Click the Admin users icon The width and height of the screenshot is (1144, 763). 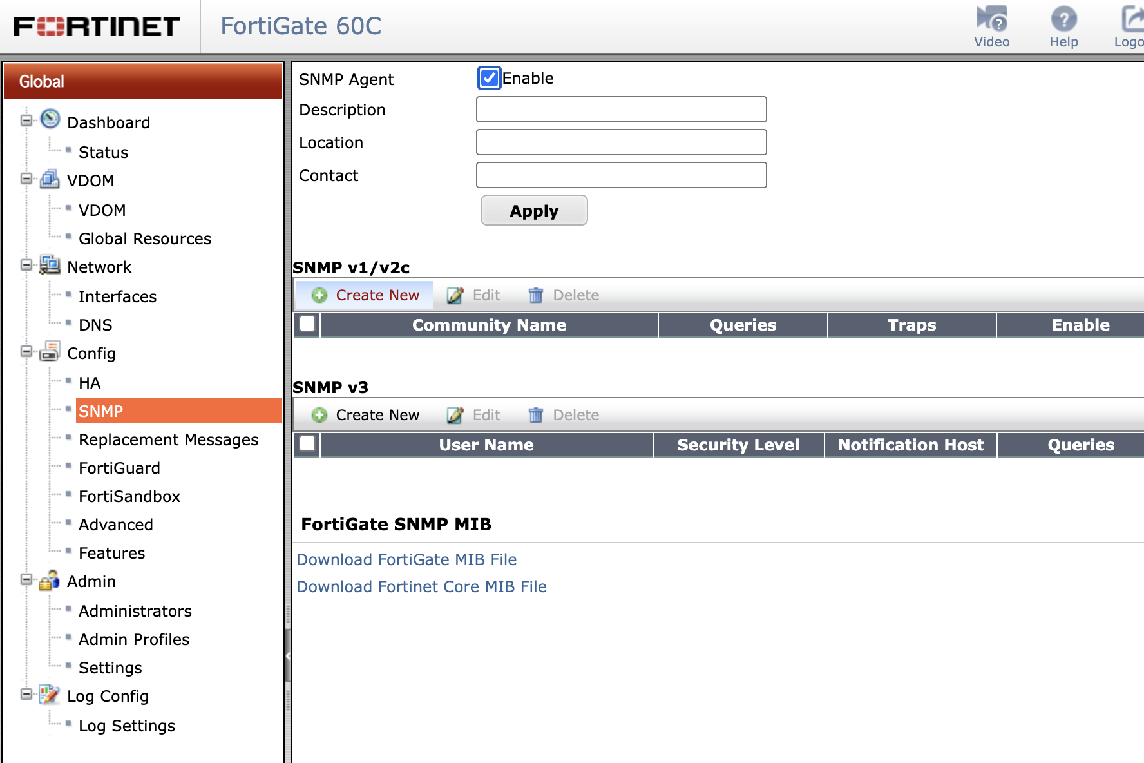[x=50, y=580]
